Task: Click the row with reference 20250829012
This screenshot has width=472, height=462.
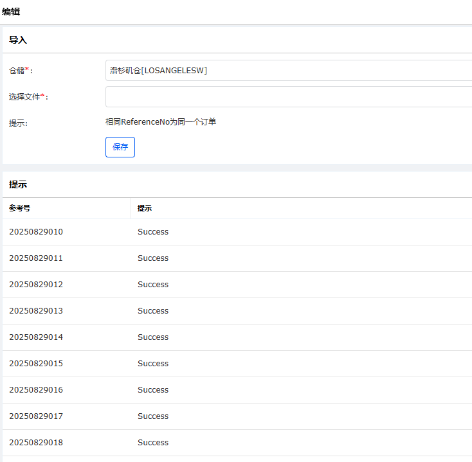Action: point(36,285)
